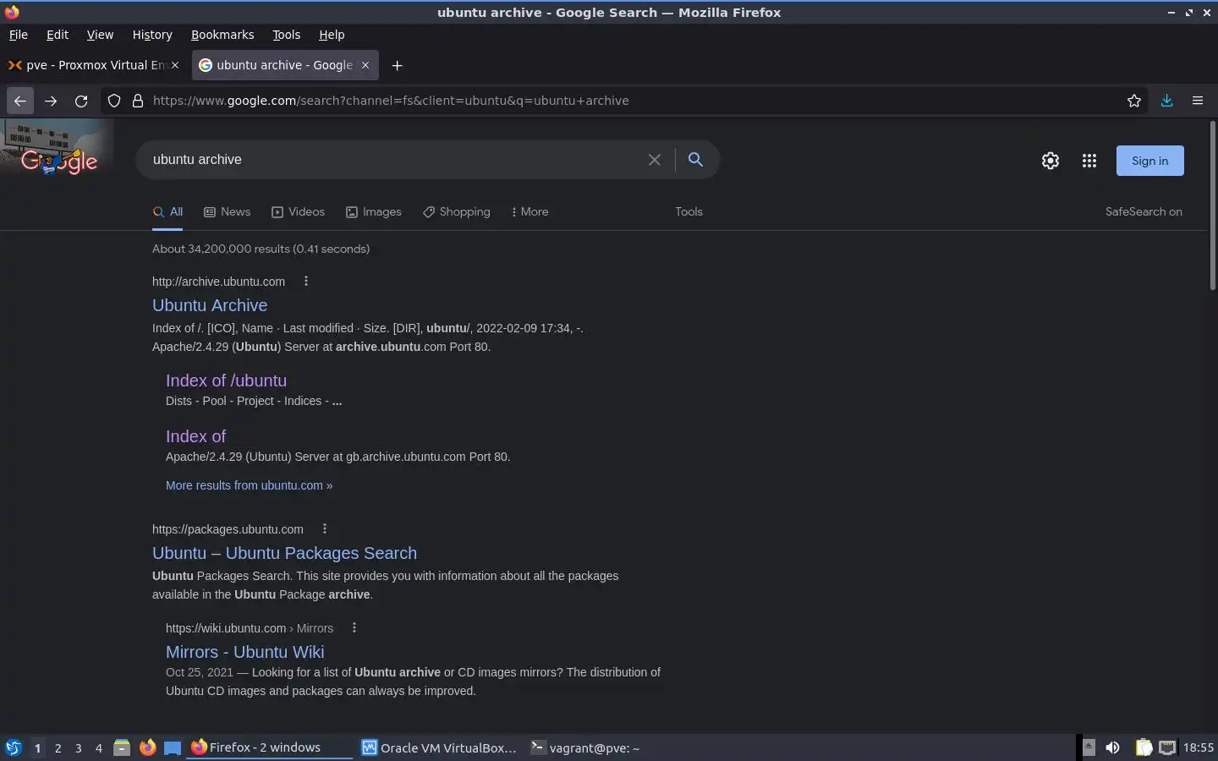Open options dots next to packages.ubuntu.com result
The width and height of the screenshot is (1218, 761).
[x=325, y=528]
